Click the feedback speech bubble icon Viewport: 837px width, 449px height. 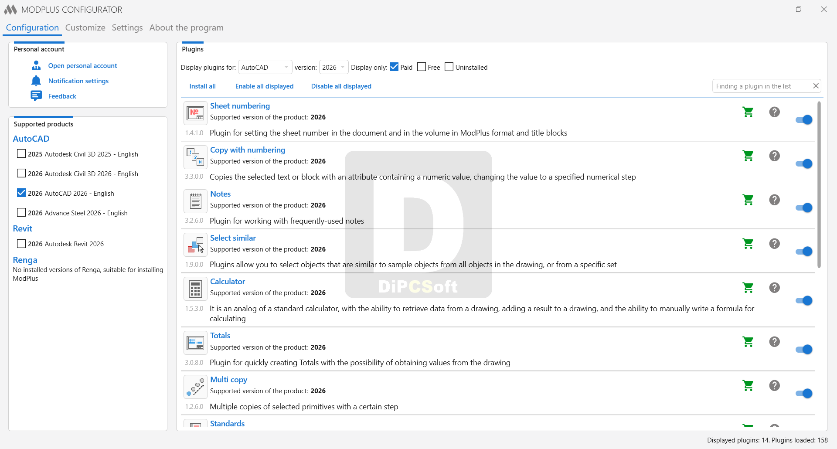(x=36, y=96)
